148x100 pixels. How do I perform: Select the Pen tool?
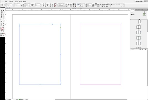point(1,16)
